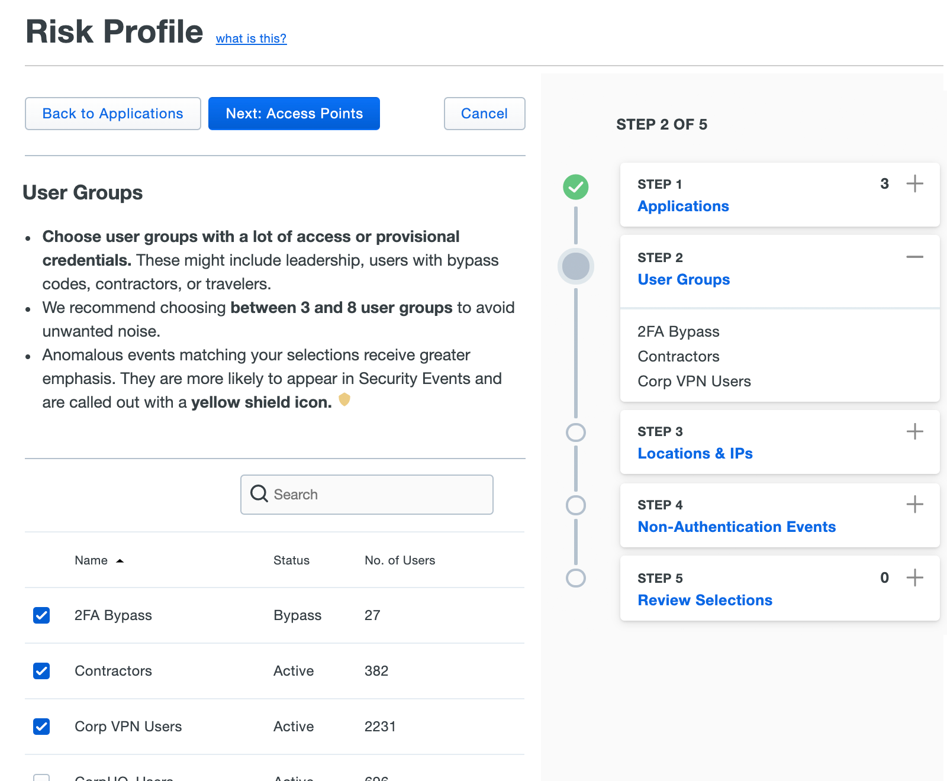The image size is (947, 781).
Task: Click the magnifier icon in the search box
Action: (259, 494)
